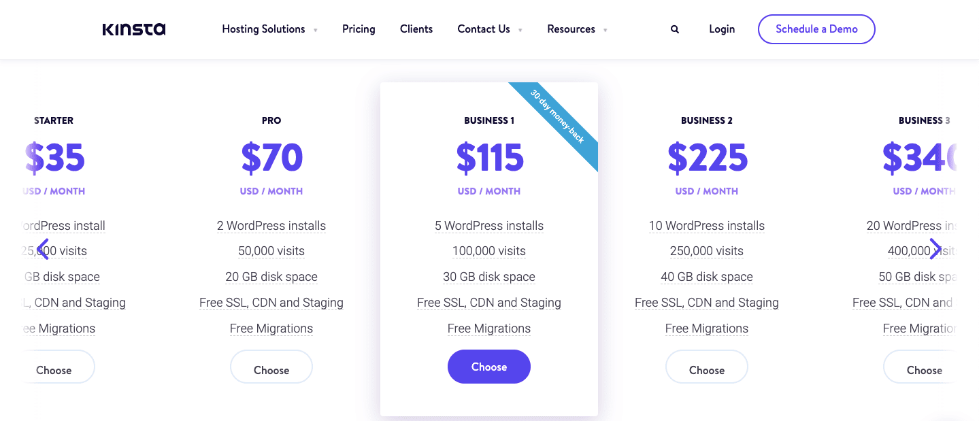Click the Login link
The image size is (979, 421).
coord(721,29)
